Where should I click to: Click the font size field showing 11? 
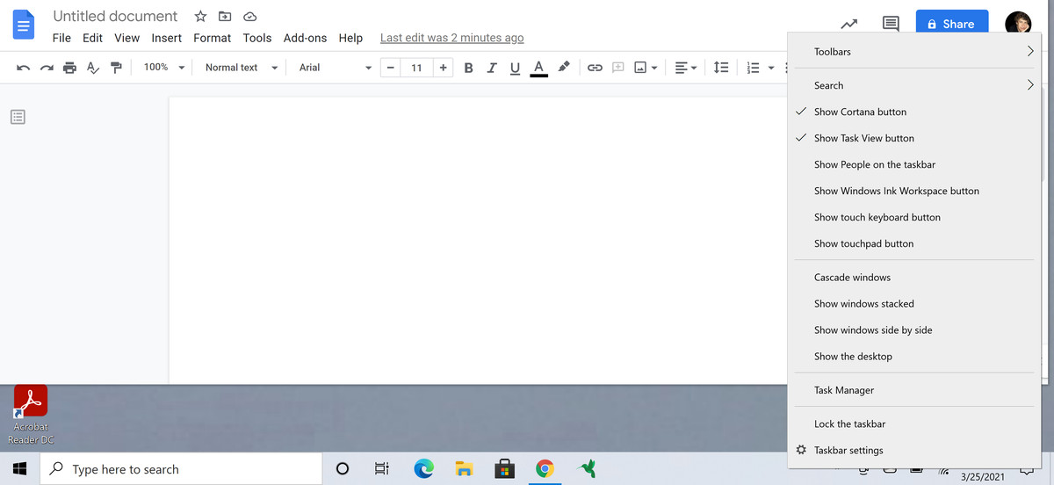tap(416, 68)
